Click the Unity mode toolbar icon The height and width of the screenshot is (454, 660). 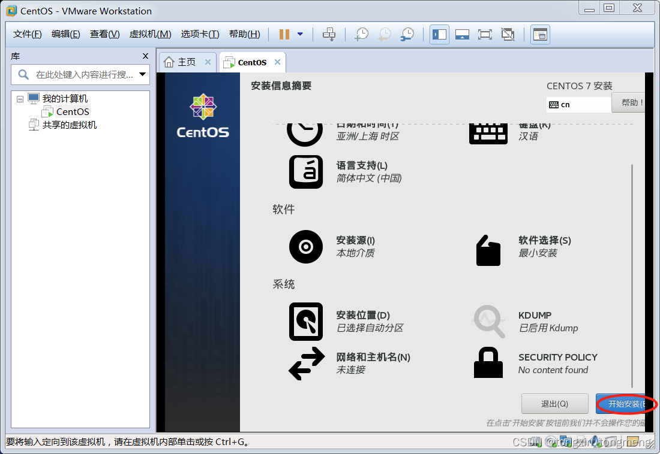click(508, 35)
